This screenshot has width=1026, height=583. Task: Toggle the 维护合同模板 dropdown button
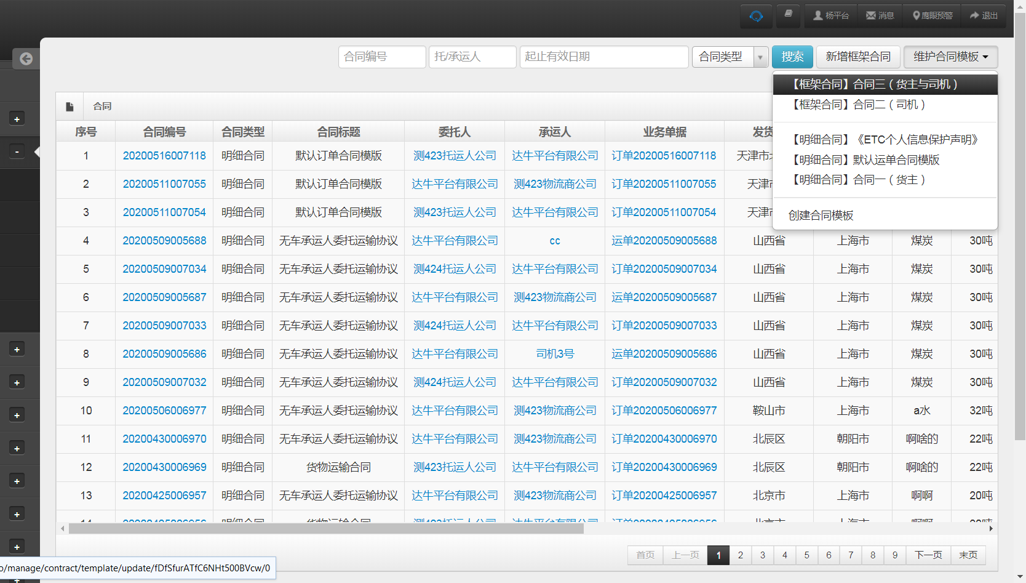[x=950, y=57]
